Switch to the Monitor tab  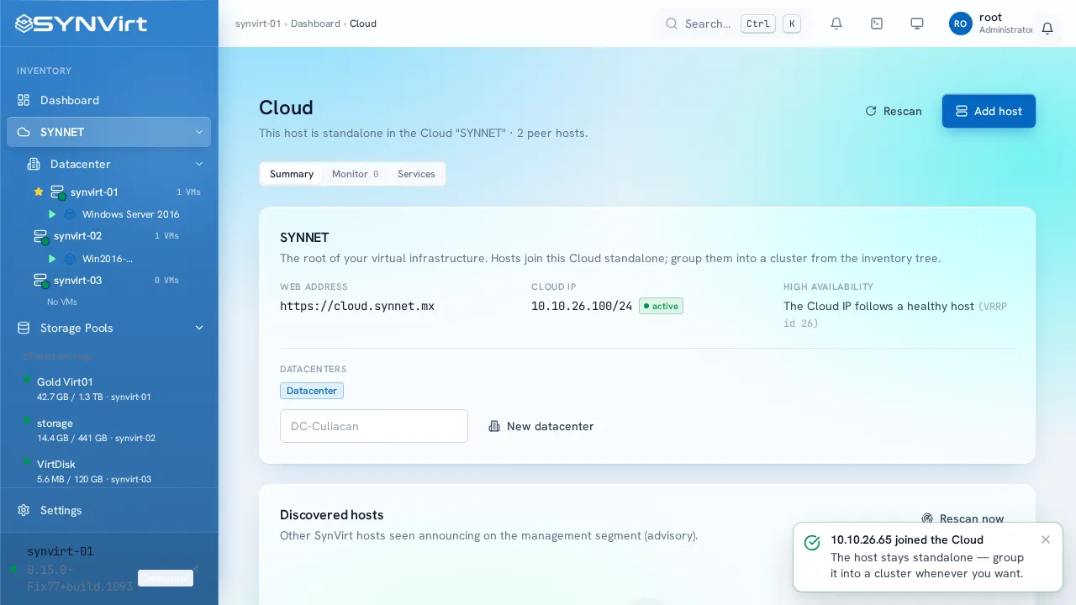[356, 174]
